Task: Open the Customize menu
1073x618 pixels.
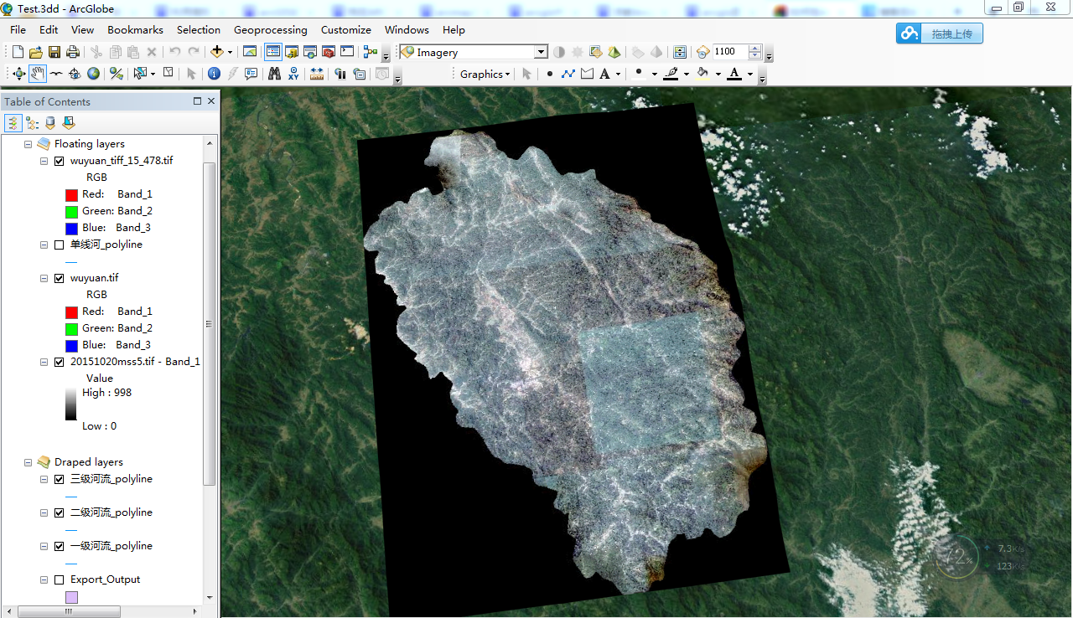Action: click(345, 29)
